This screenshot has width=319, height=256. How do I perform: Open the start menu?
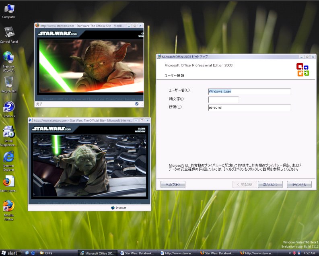coord(10,253)
